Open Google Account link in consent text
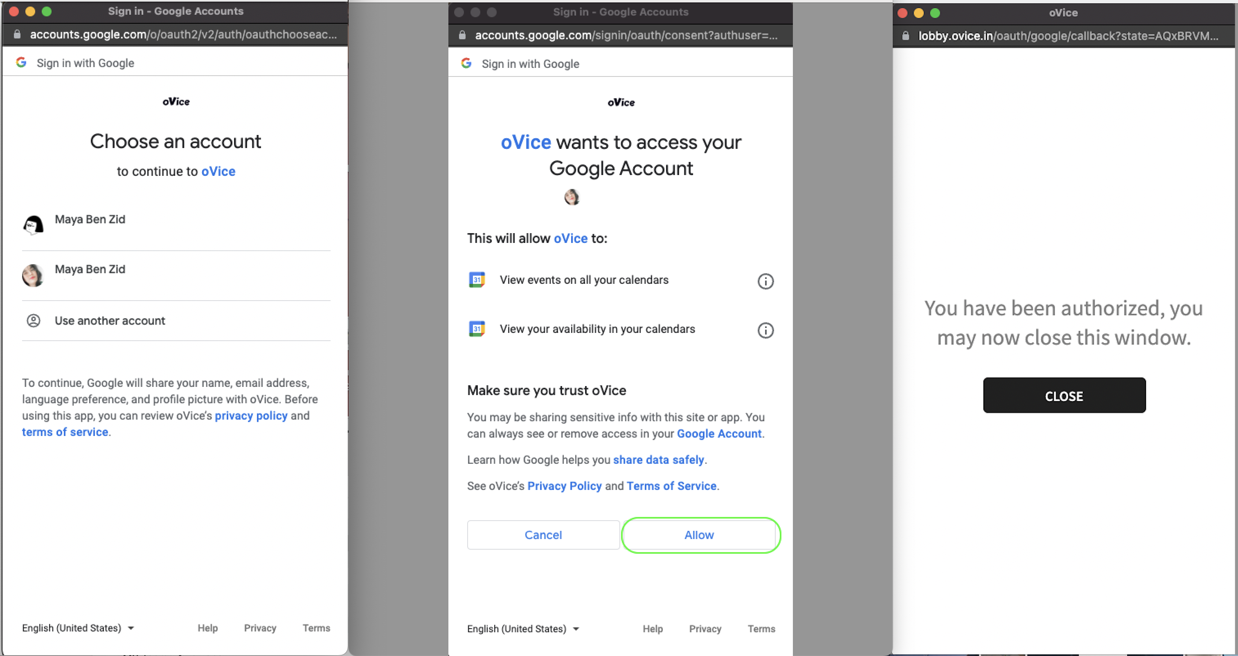This screenshot has width=1238, height=656. (719, 434)
